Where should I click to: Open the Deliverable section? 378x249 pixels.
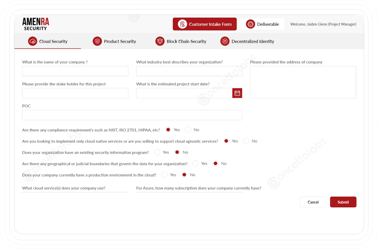(x=262, y=24)
